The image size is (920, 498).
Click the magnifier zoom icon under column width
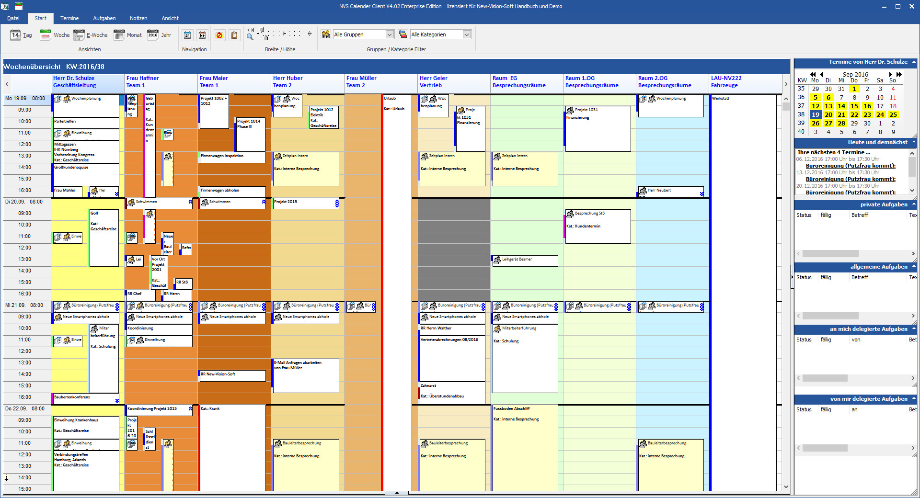click(250, 37)
